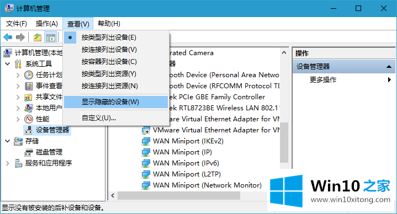
Task: Select the 'rated Camera' device row
Action: (192, 52)
